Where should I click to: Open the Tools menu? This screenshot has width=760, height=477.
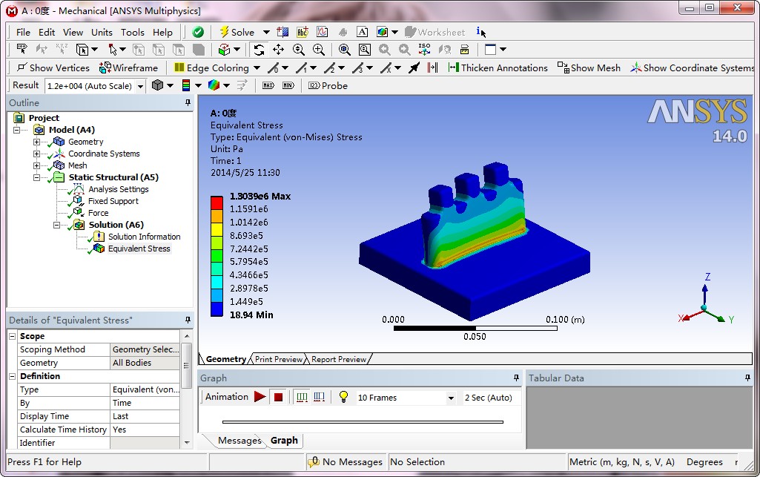pos(132,33)
